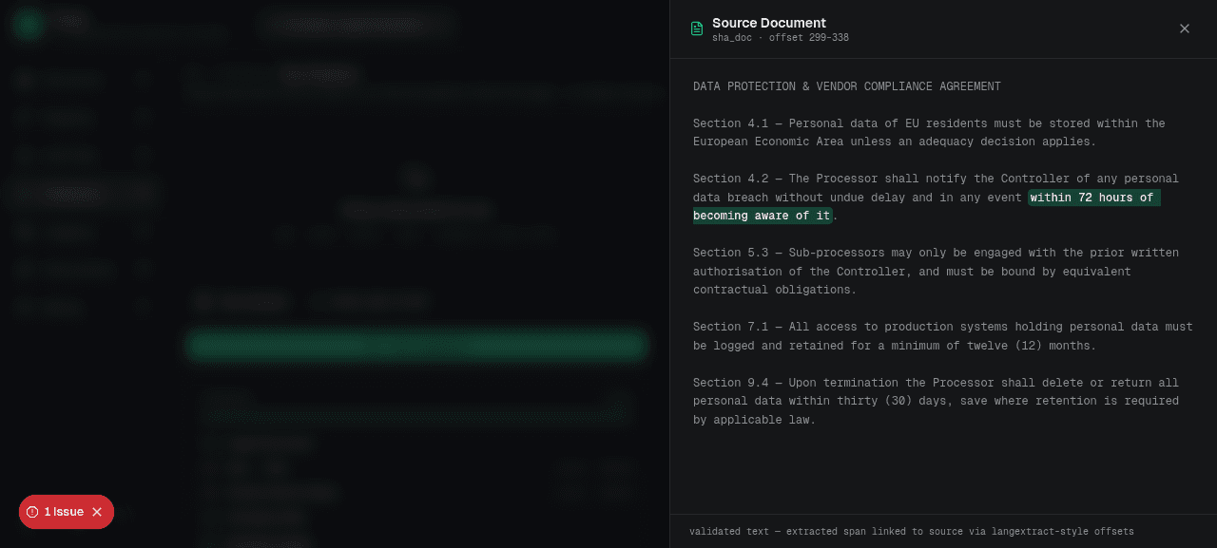Screen dimensions: 1217x548
Task: Click the Section 7.1 access logging paragraph
Action: pyautogui.click(x=942, y=336)
